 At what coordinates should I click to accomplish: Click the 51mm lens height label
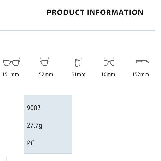tap(78, 74)
